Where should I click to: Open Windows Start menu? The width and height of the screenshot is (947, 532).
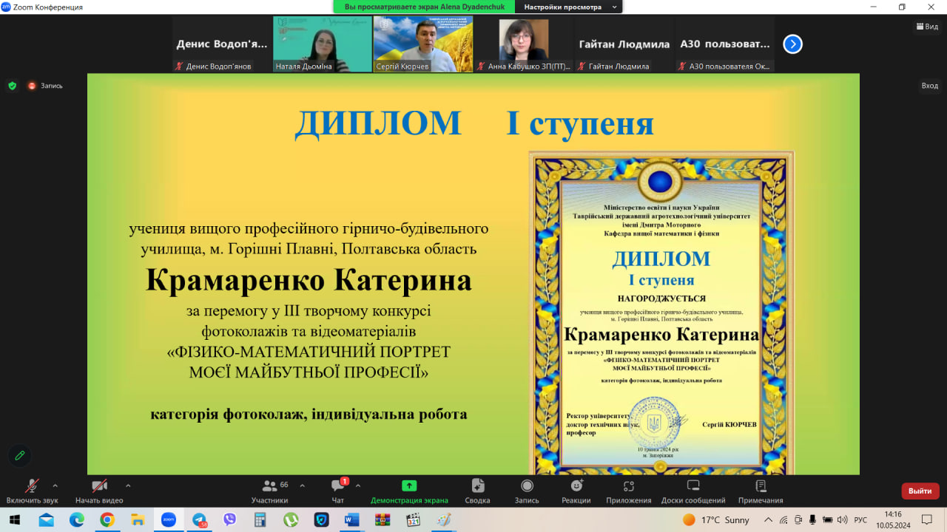point(15,520)
